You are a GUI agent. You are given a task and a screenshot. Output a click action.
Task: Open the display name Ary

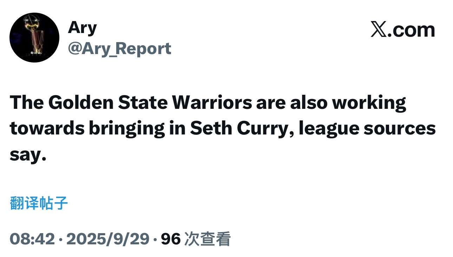point(82,28)
